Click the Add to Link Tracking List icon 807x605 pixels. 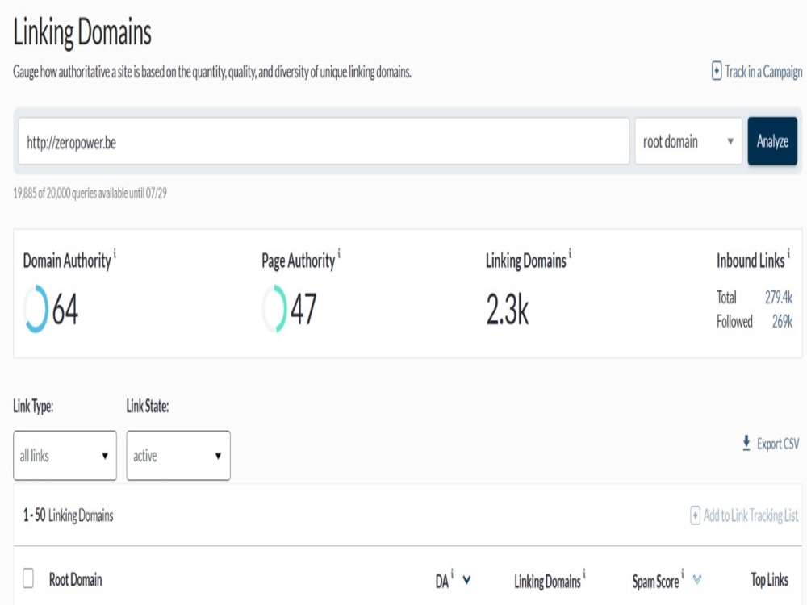pyautogui.click(x=695, y=515)
